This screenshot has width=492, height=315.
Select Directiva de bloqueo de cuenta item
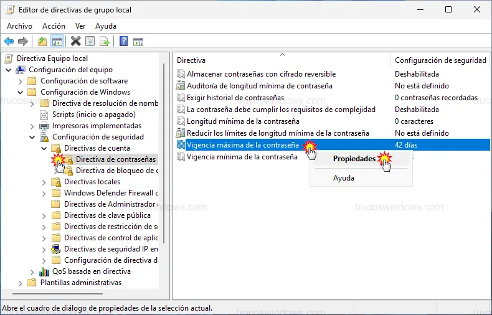click(116, 171)
